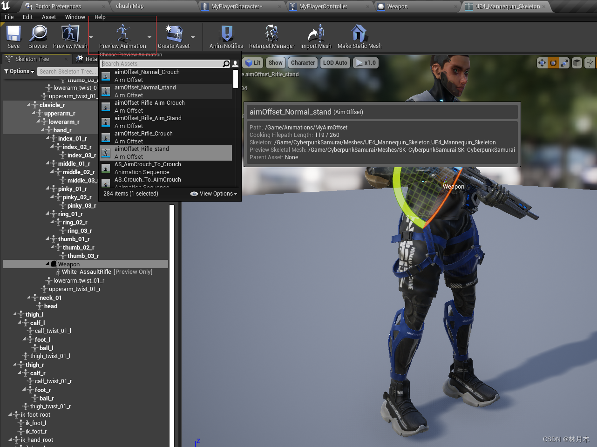
Task: Click the View Options eye icon
Action: click(x=194, y=194)
